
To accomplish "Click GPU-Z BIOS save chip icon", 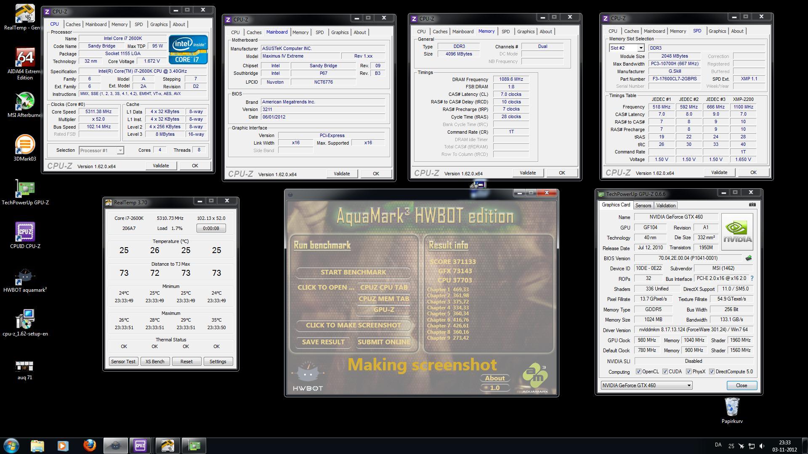I will pos(749,258).
